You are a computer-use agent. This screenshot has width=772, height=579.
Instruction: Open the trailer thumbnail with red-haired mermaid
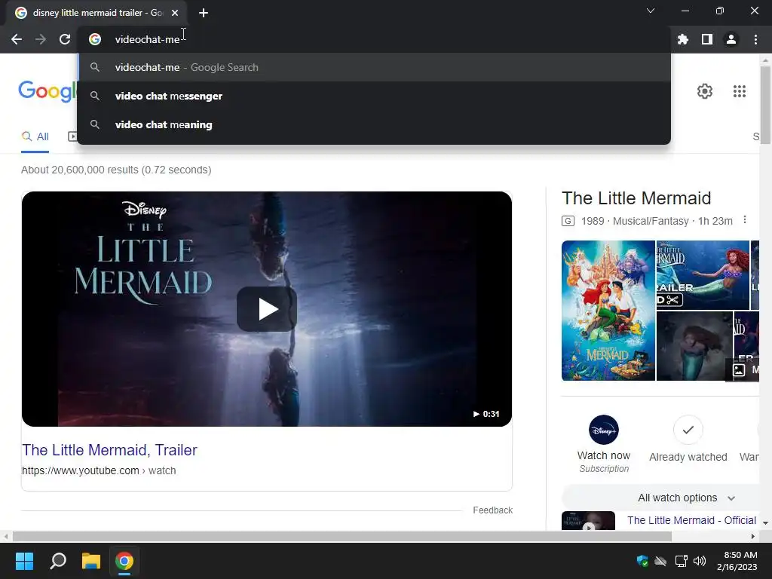pyautogui.click(x=703, y=274)
